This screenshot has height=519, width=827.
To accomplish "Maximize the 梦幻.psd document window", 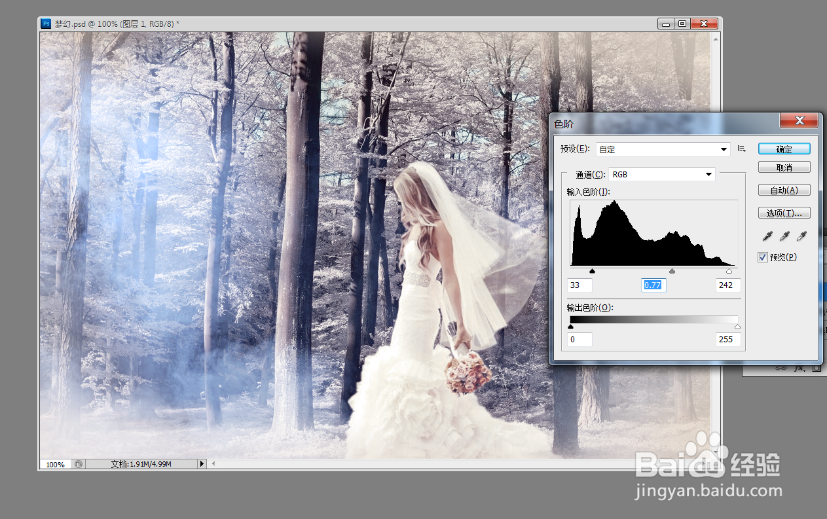I will tap(682, 24).
